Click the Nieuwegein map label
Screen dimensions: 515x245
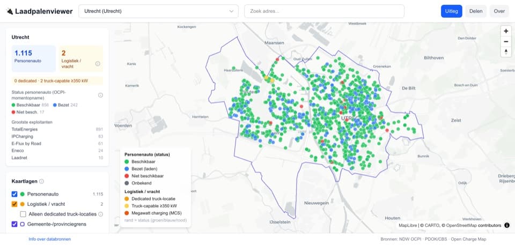tap(317, 203)
